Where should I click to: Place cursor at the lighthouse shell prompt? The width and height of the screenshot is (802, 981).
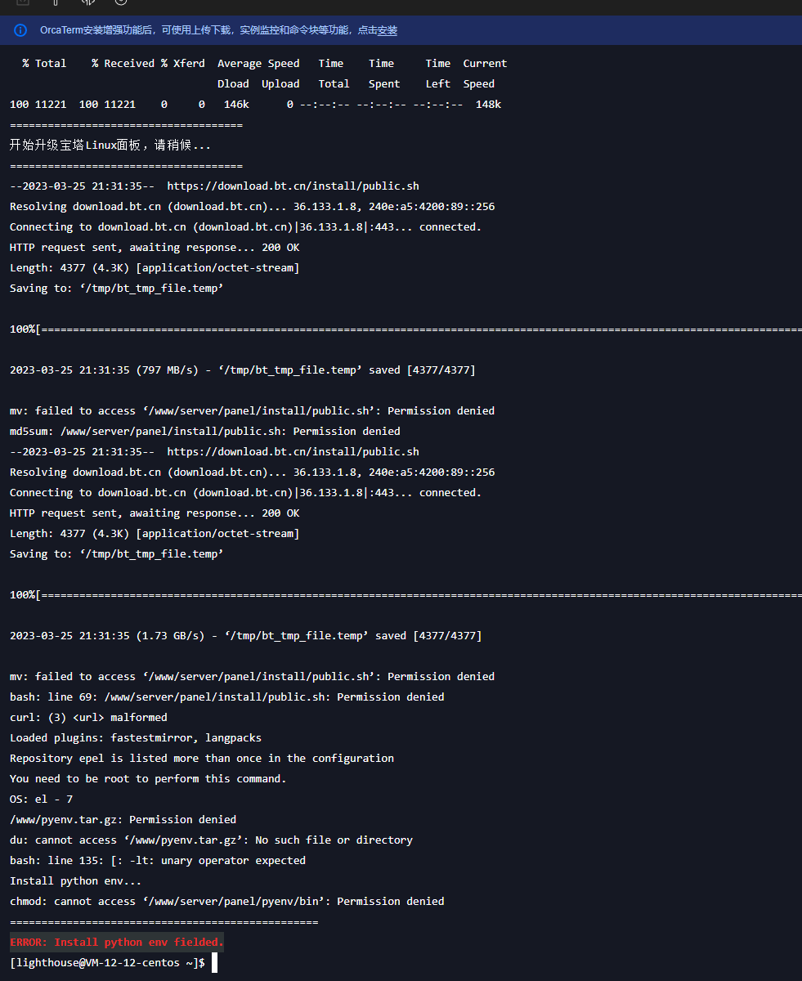(x=107, y=963)
